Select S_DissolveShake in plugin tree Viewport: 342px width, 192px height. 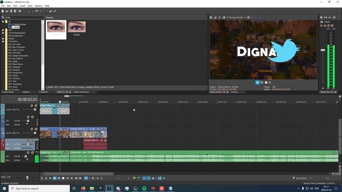click(19, 25)
